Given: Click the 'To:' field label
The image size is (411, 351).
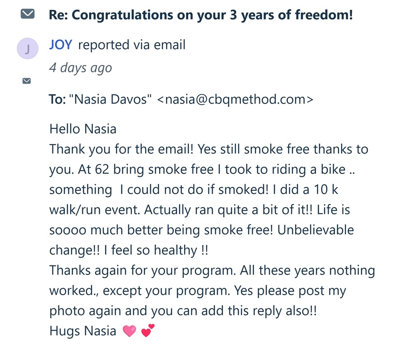Looking at the screenshot, I should click(x=58, y=99).
